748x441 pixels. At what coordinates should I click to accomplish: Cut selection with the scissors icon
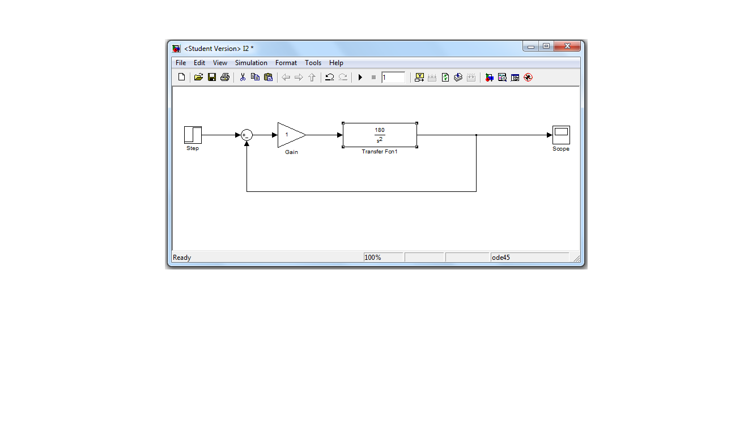point(243,77)
